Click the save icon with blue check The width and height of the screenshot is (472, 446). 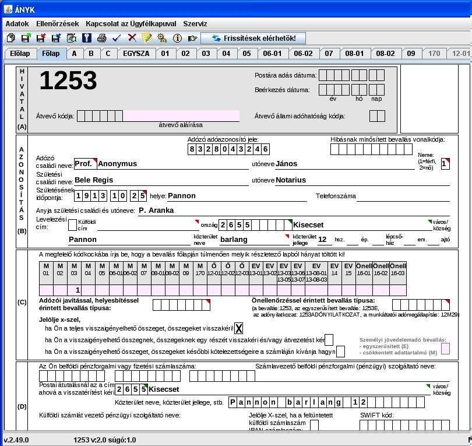pyautogui.click(x=57, y=38)
